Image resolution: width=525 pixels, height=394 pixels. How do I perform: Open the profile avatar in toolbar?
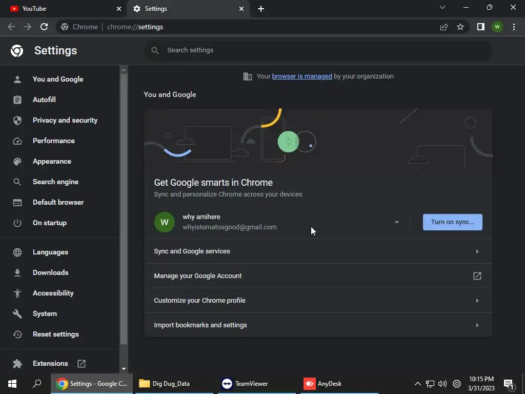tap(497, 27)
